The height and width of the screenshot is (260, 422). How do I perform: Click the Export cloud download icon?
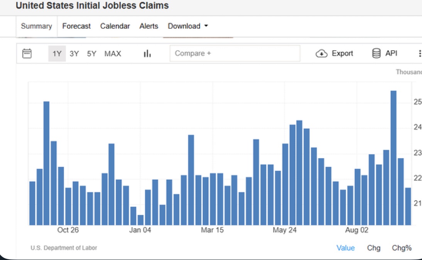(321, 54)
